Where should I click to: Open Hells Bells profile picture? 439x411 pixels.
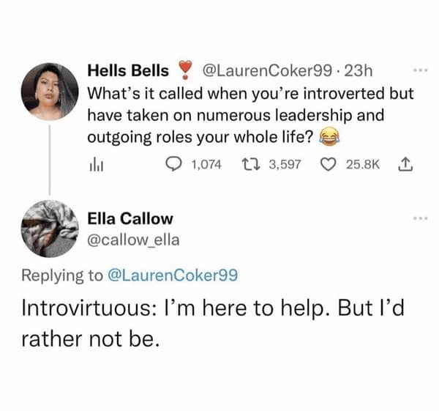click(49, 90)
